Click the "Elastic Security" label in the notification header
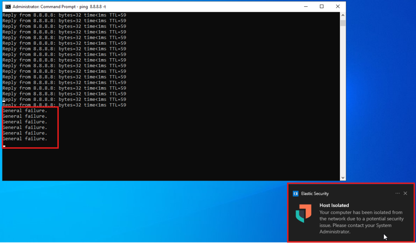416x243 pixels. click(x=315, y=194)
